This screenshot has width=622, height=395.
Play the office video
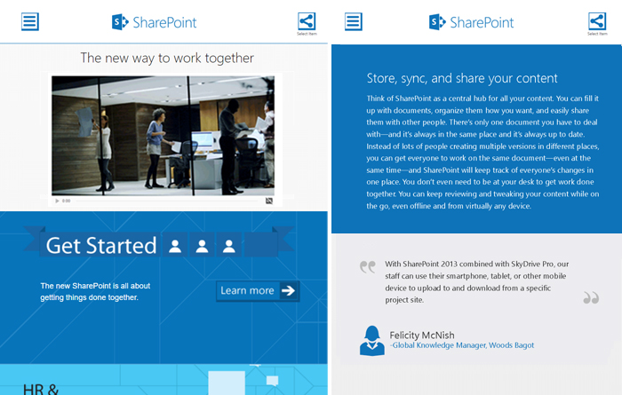(x=57, y=201)
